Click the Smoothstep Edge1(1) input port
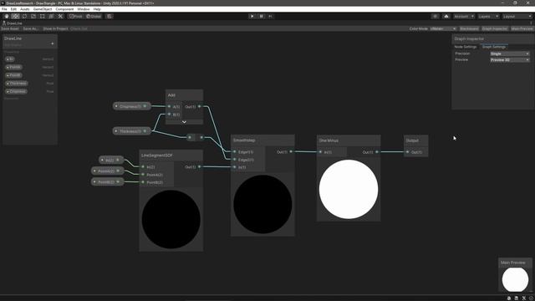 pyautogui.click(x=234, y=152)
